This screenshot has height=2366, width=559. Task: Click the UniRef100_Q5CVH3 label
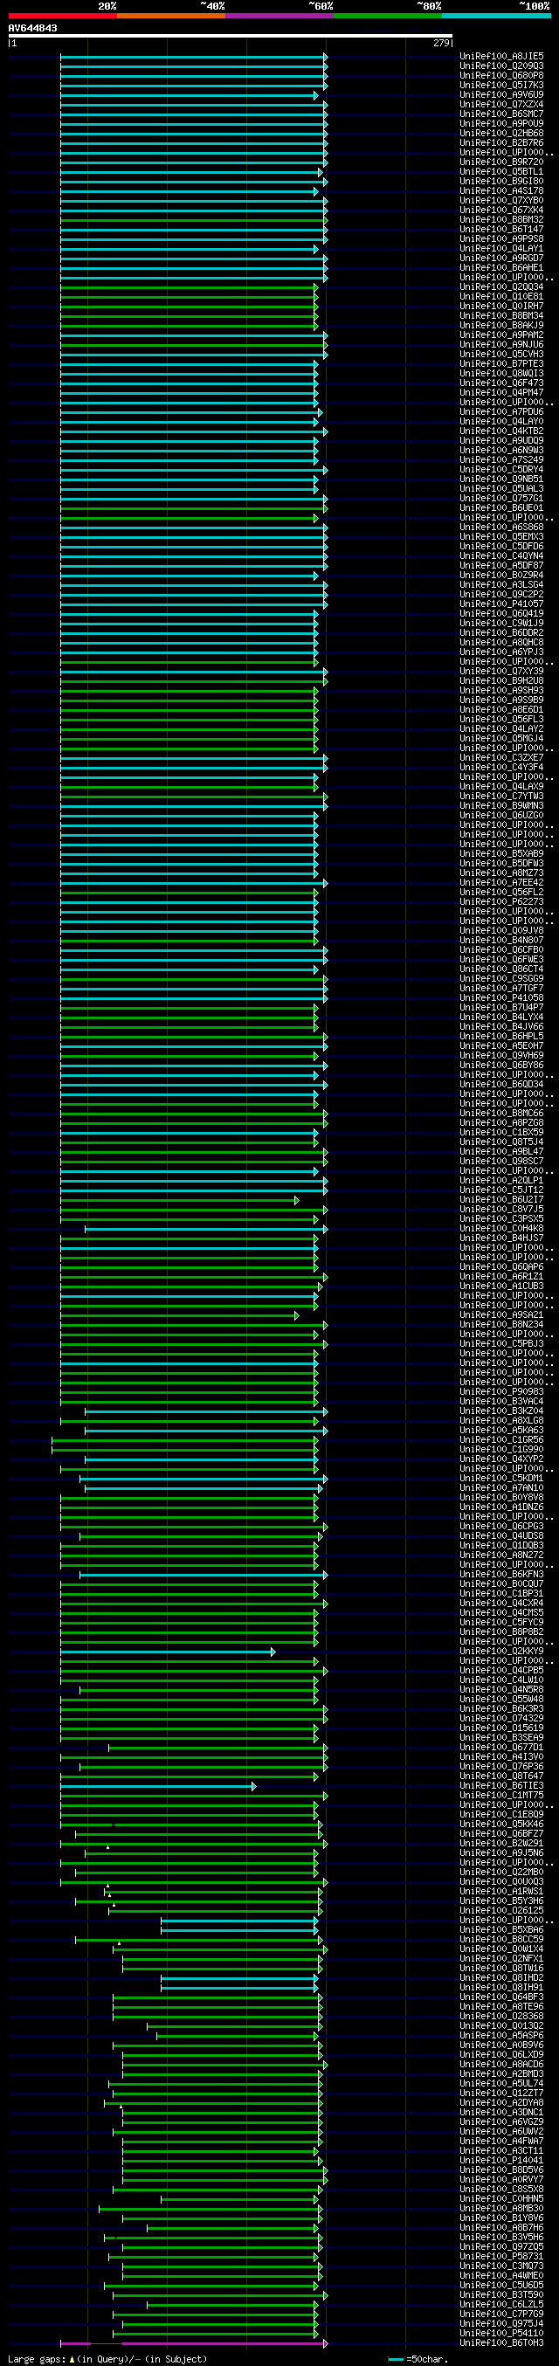[501, 355]
